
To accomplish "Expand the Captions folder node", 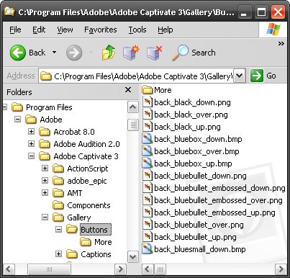I will [59, 254].
